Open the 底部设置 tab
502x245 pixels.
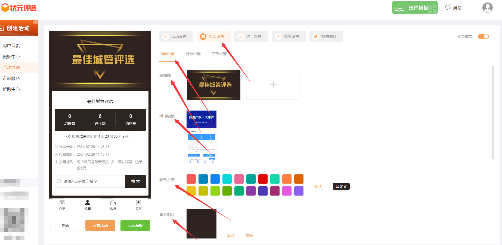coord(219,54)
